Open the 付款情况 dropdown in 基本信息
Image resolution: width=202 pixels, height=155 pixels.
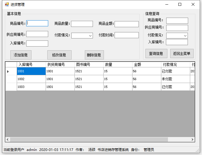point(82,36)
